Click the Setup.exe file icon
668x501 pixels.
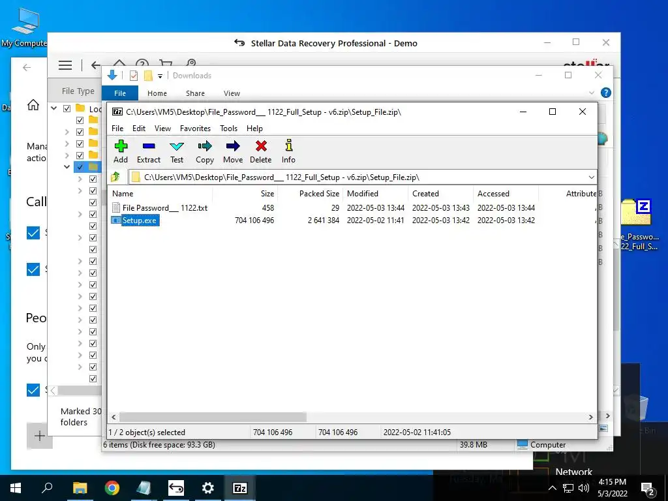point(116,220)
